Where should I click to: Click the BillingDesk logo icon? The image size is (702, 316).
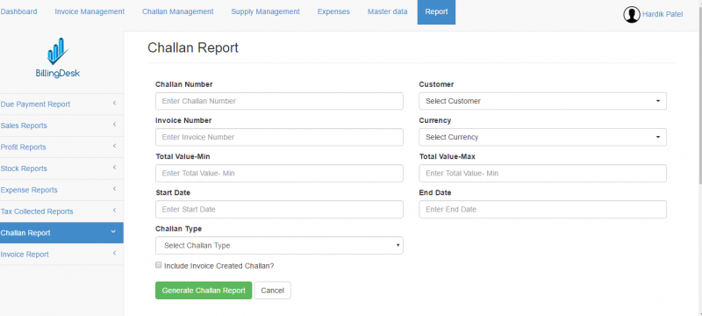tap(58, 51)
